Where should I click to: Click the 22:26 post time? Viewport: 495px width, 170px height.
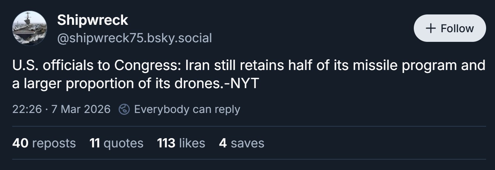pyautogui.click(x=27, y=109)
